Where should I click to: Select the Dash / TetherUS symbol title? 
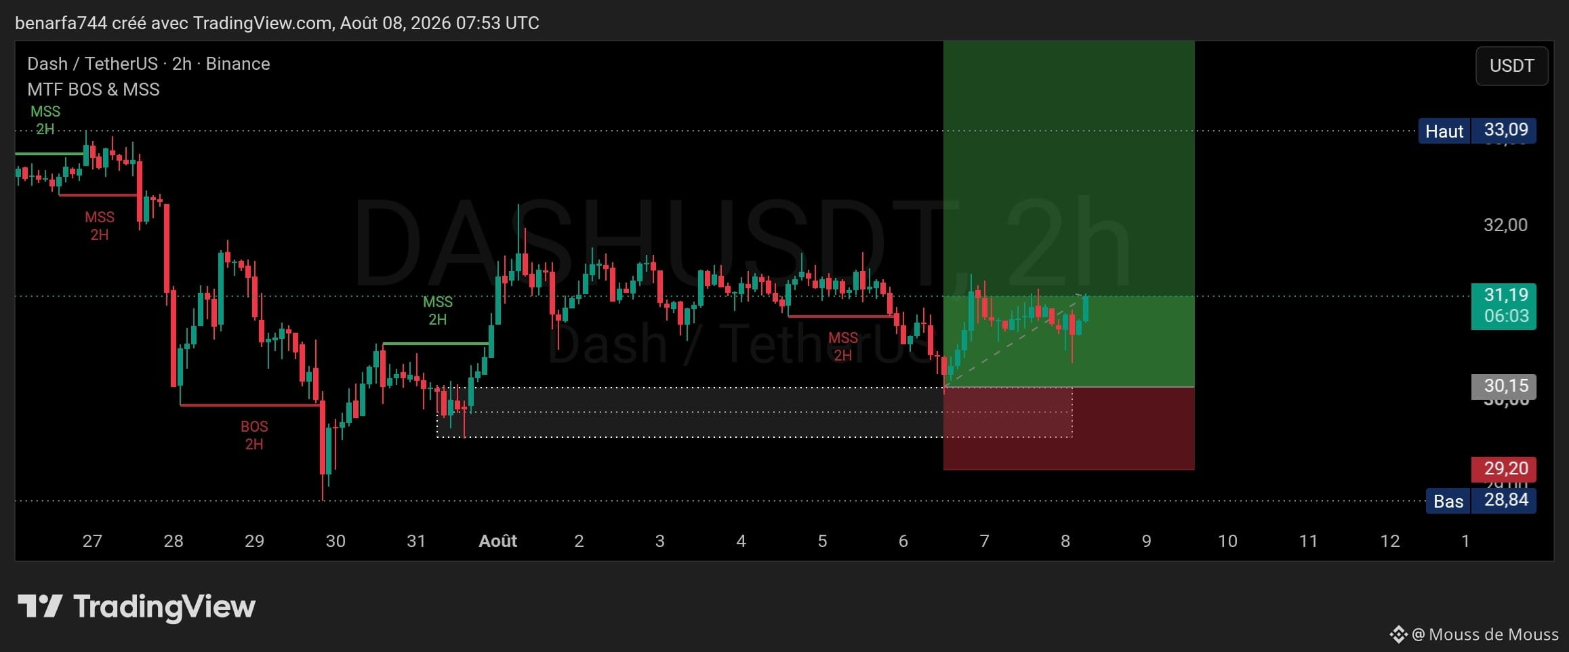[x=148, y=64]
